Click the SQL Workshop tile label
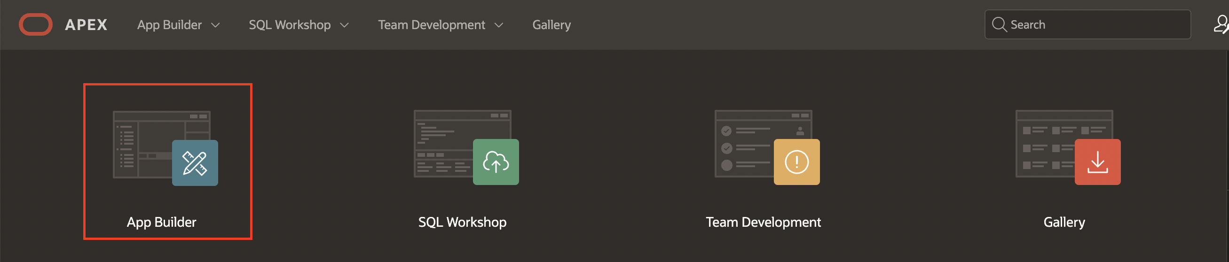This screenshot has height=262, width=1229. coord(462,223)
